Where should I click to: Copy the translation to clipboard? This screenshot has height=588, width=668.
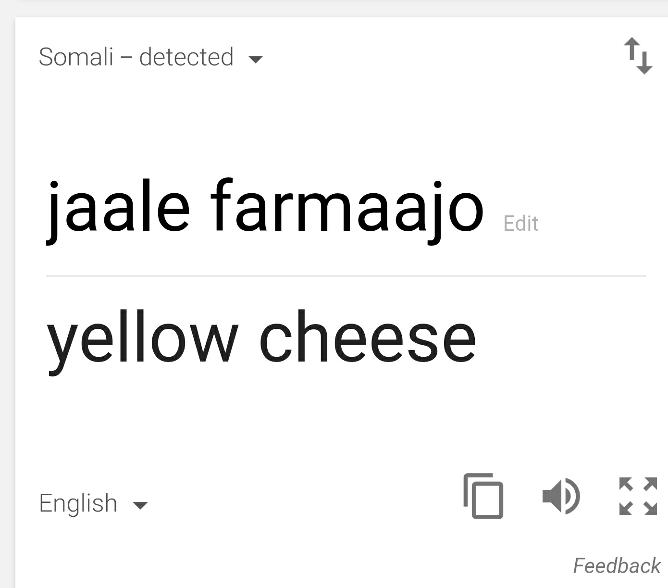(x=483, y=496)
